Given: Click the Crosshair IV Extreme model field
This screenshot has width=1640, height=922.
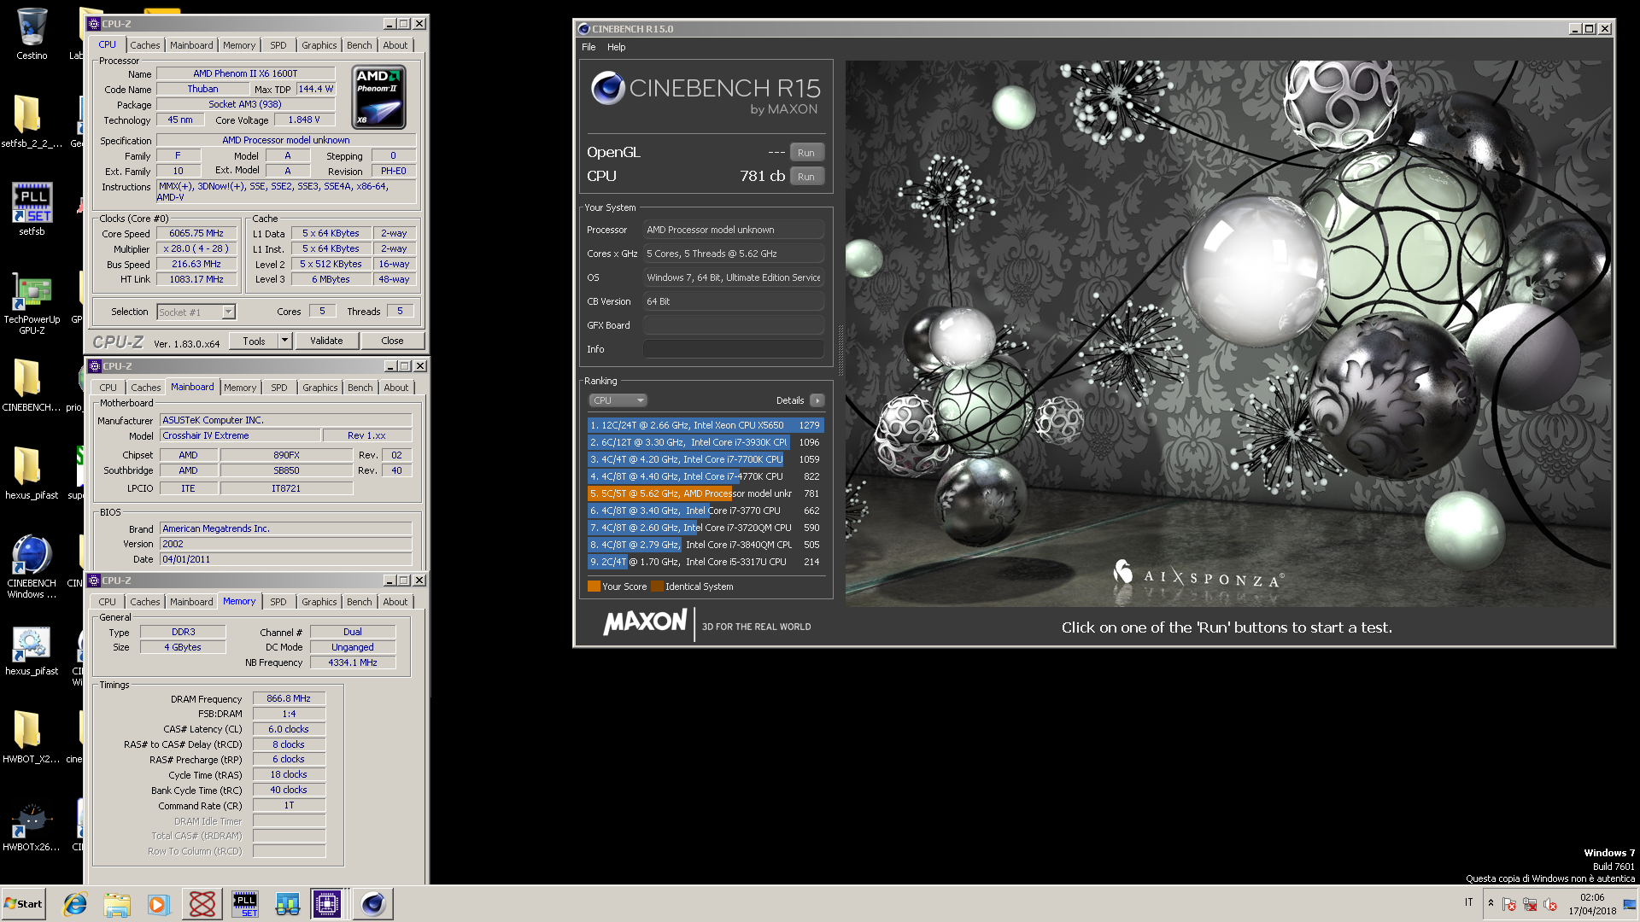Looking at the screenshot, I should tap(241, 435).
